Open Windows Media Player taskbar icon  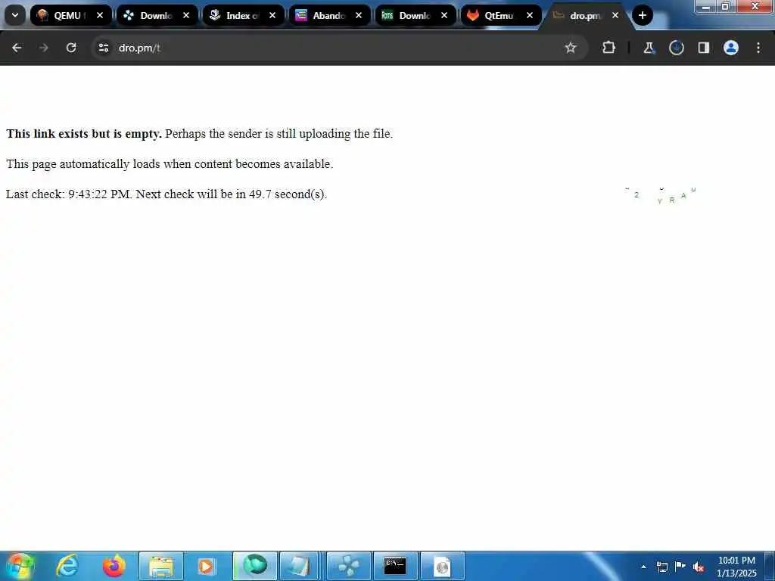tap(208, 566)
